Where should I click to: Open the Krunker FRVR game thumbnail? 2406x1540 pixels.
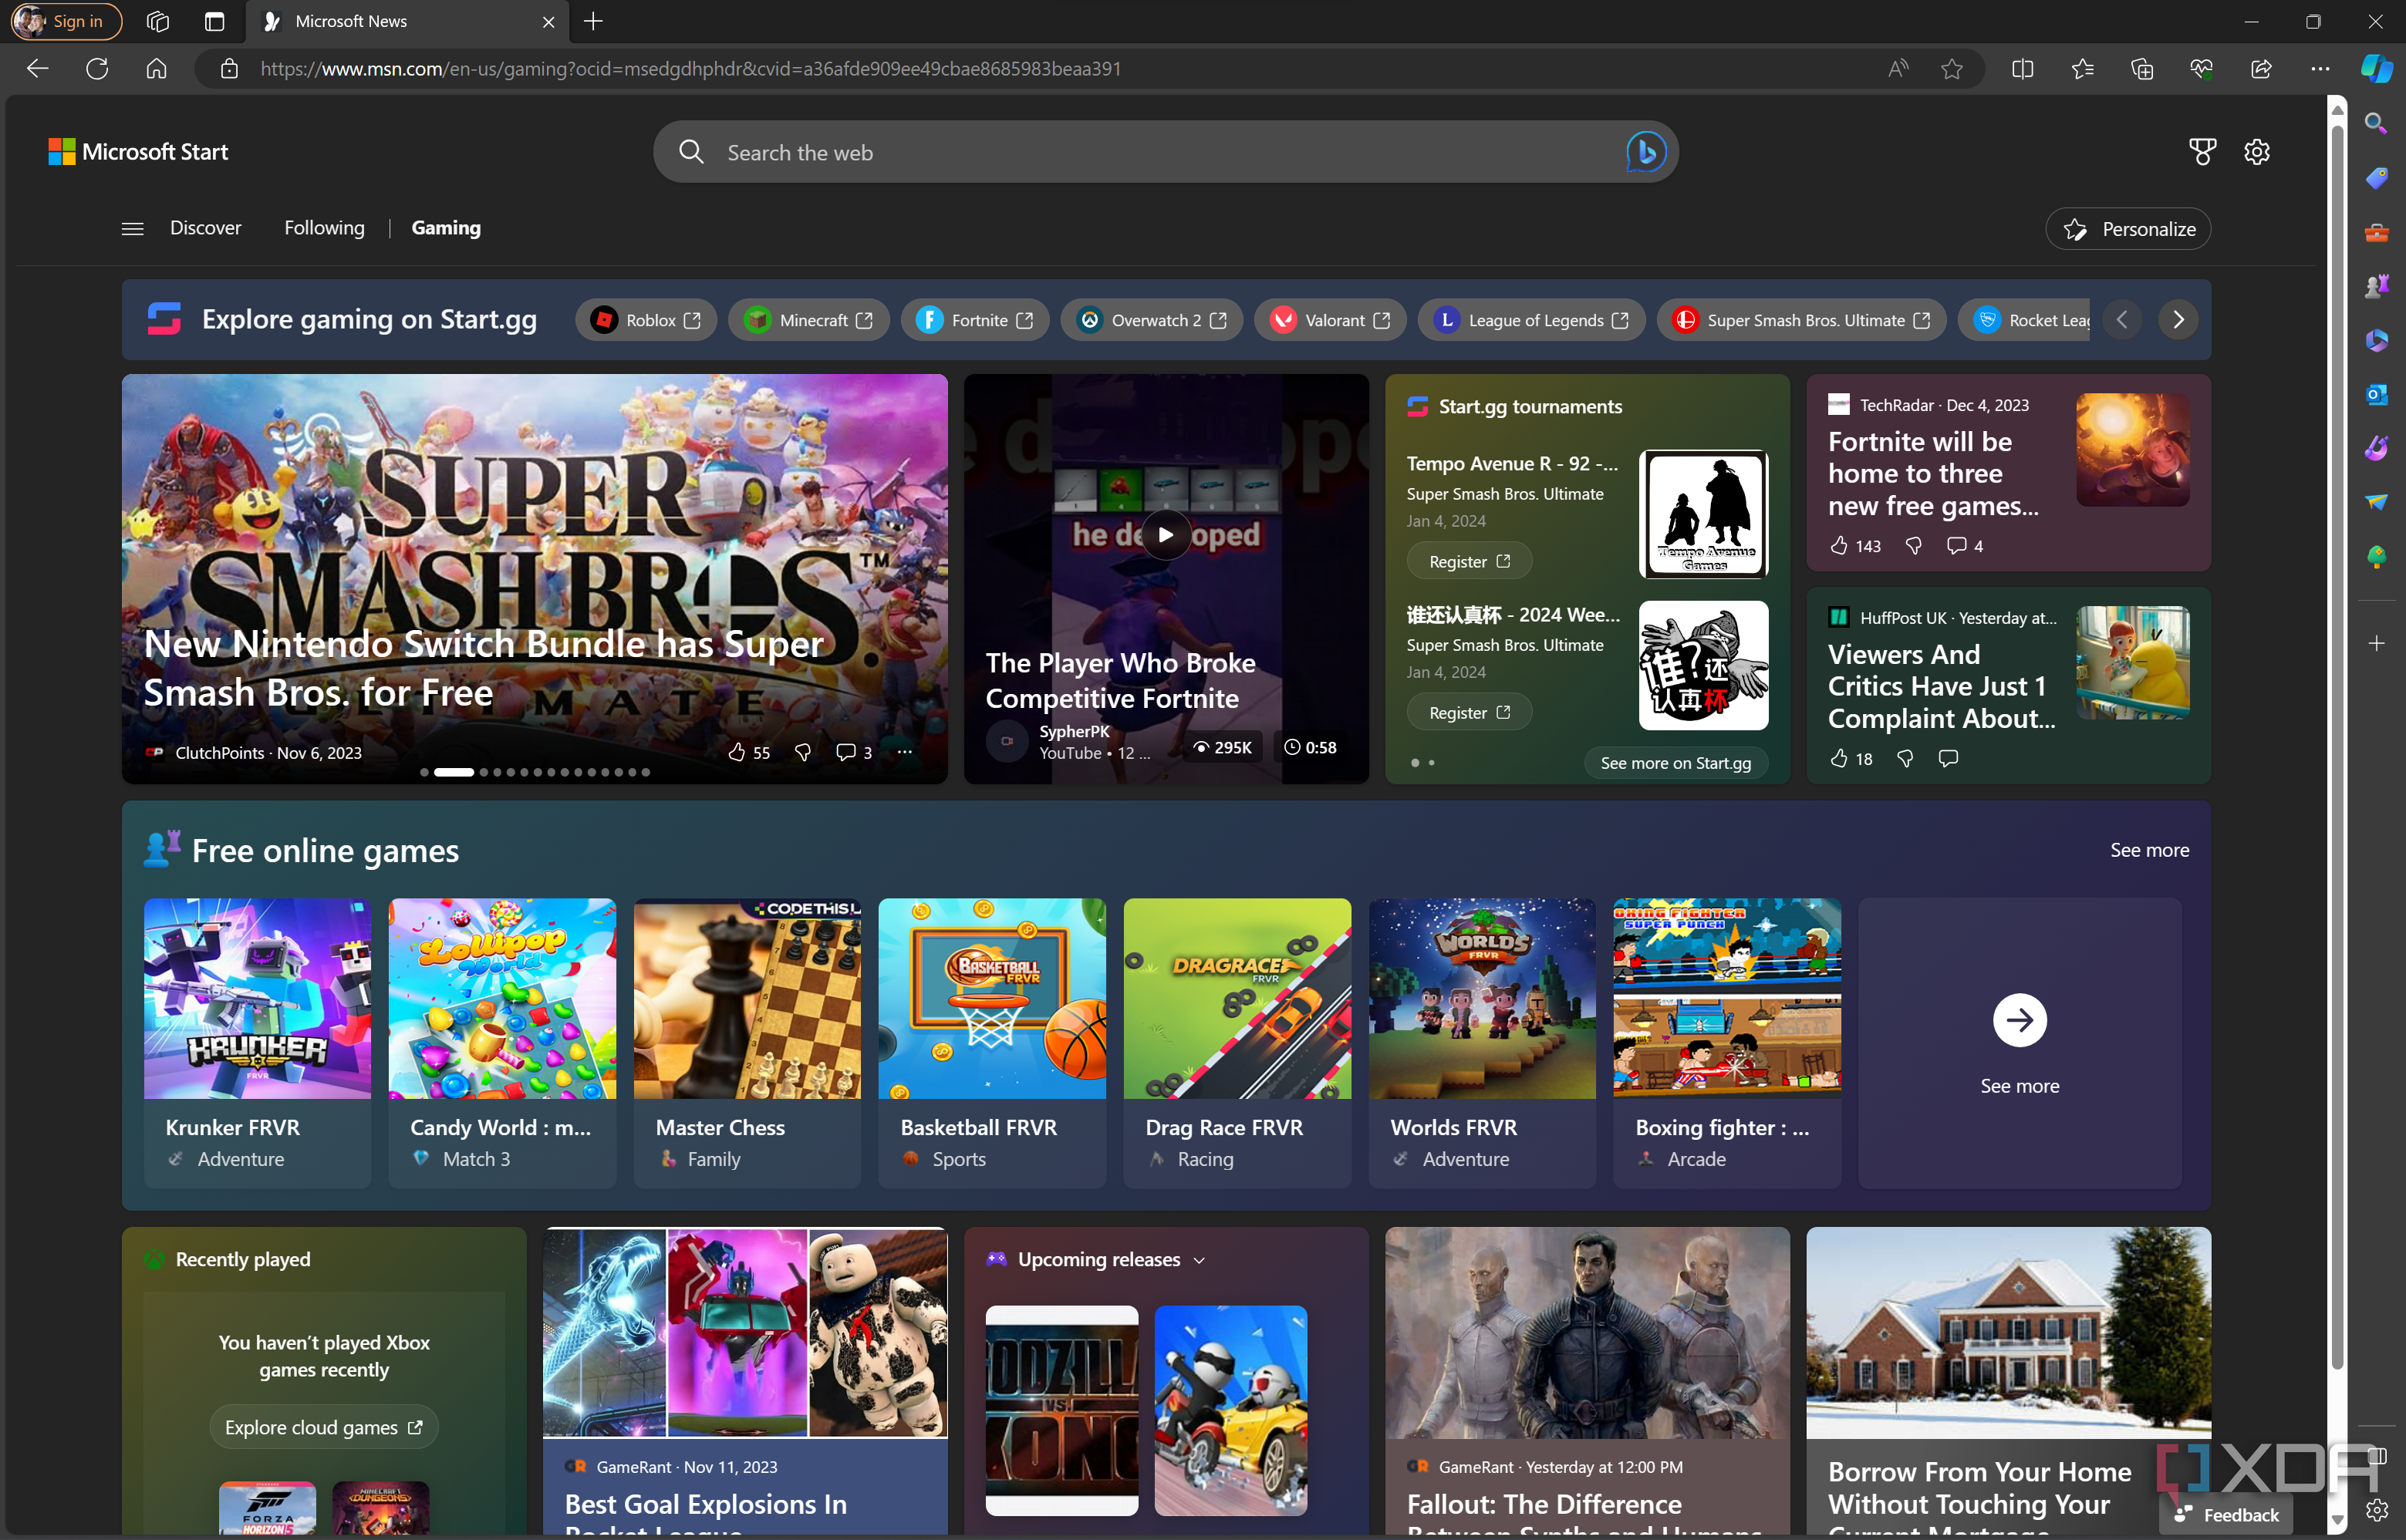[x=257, y=998]
